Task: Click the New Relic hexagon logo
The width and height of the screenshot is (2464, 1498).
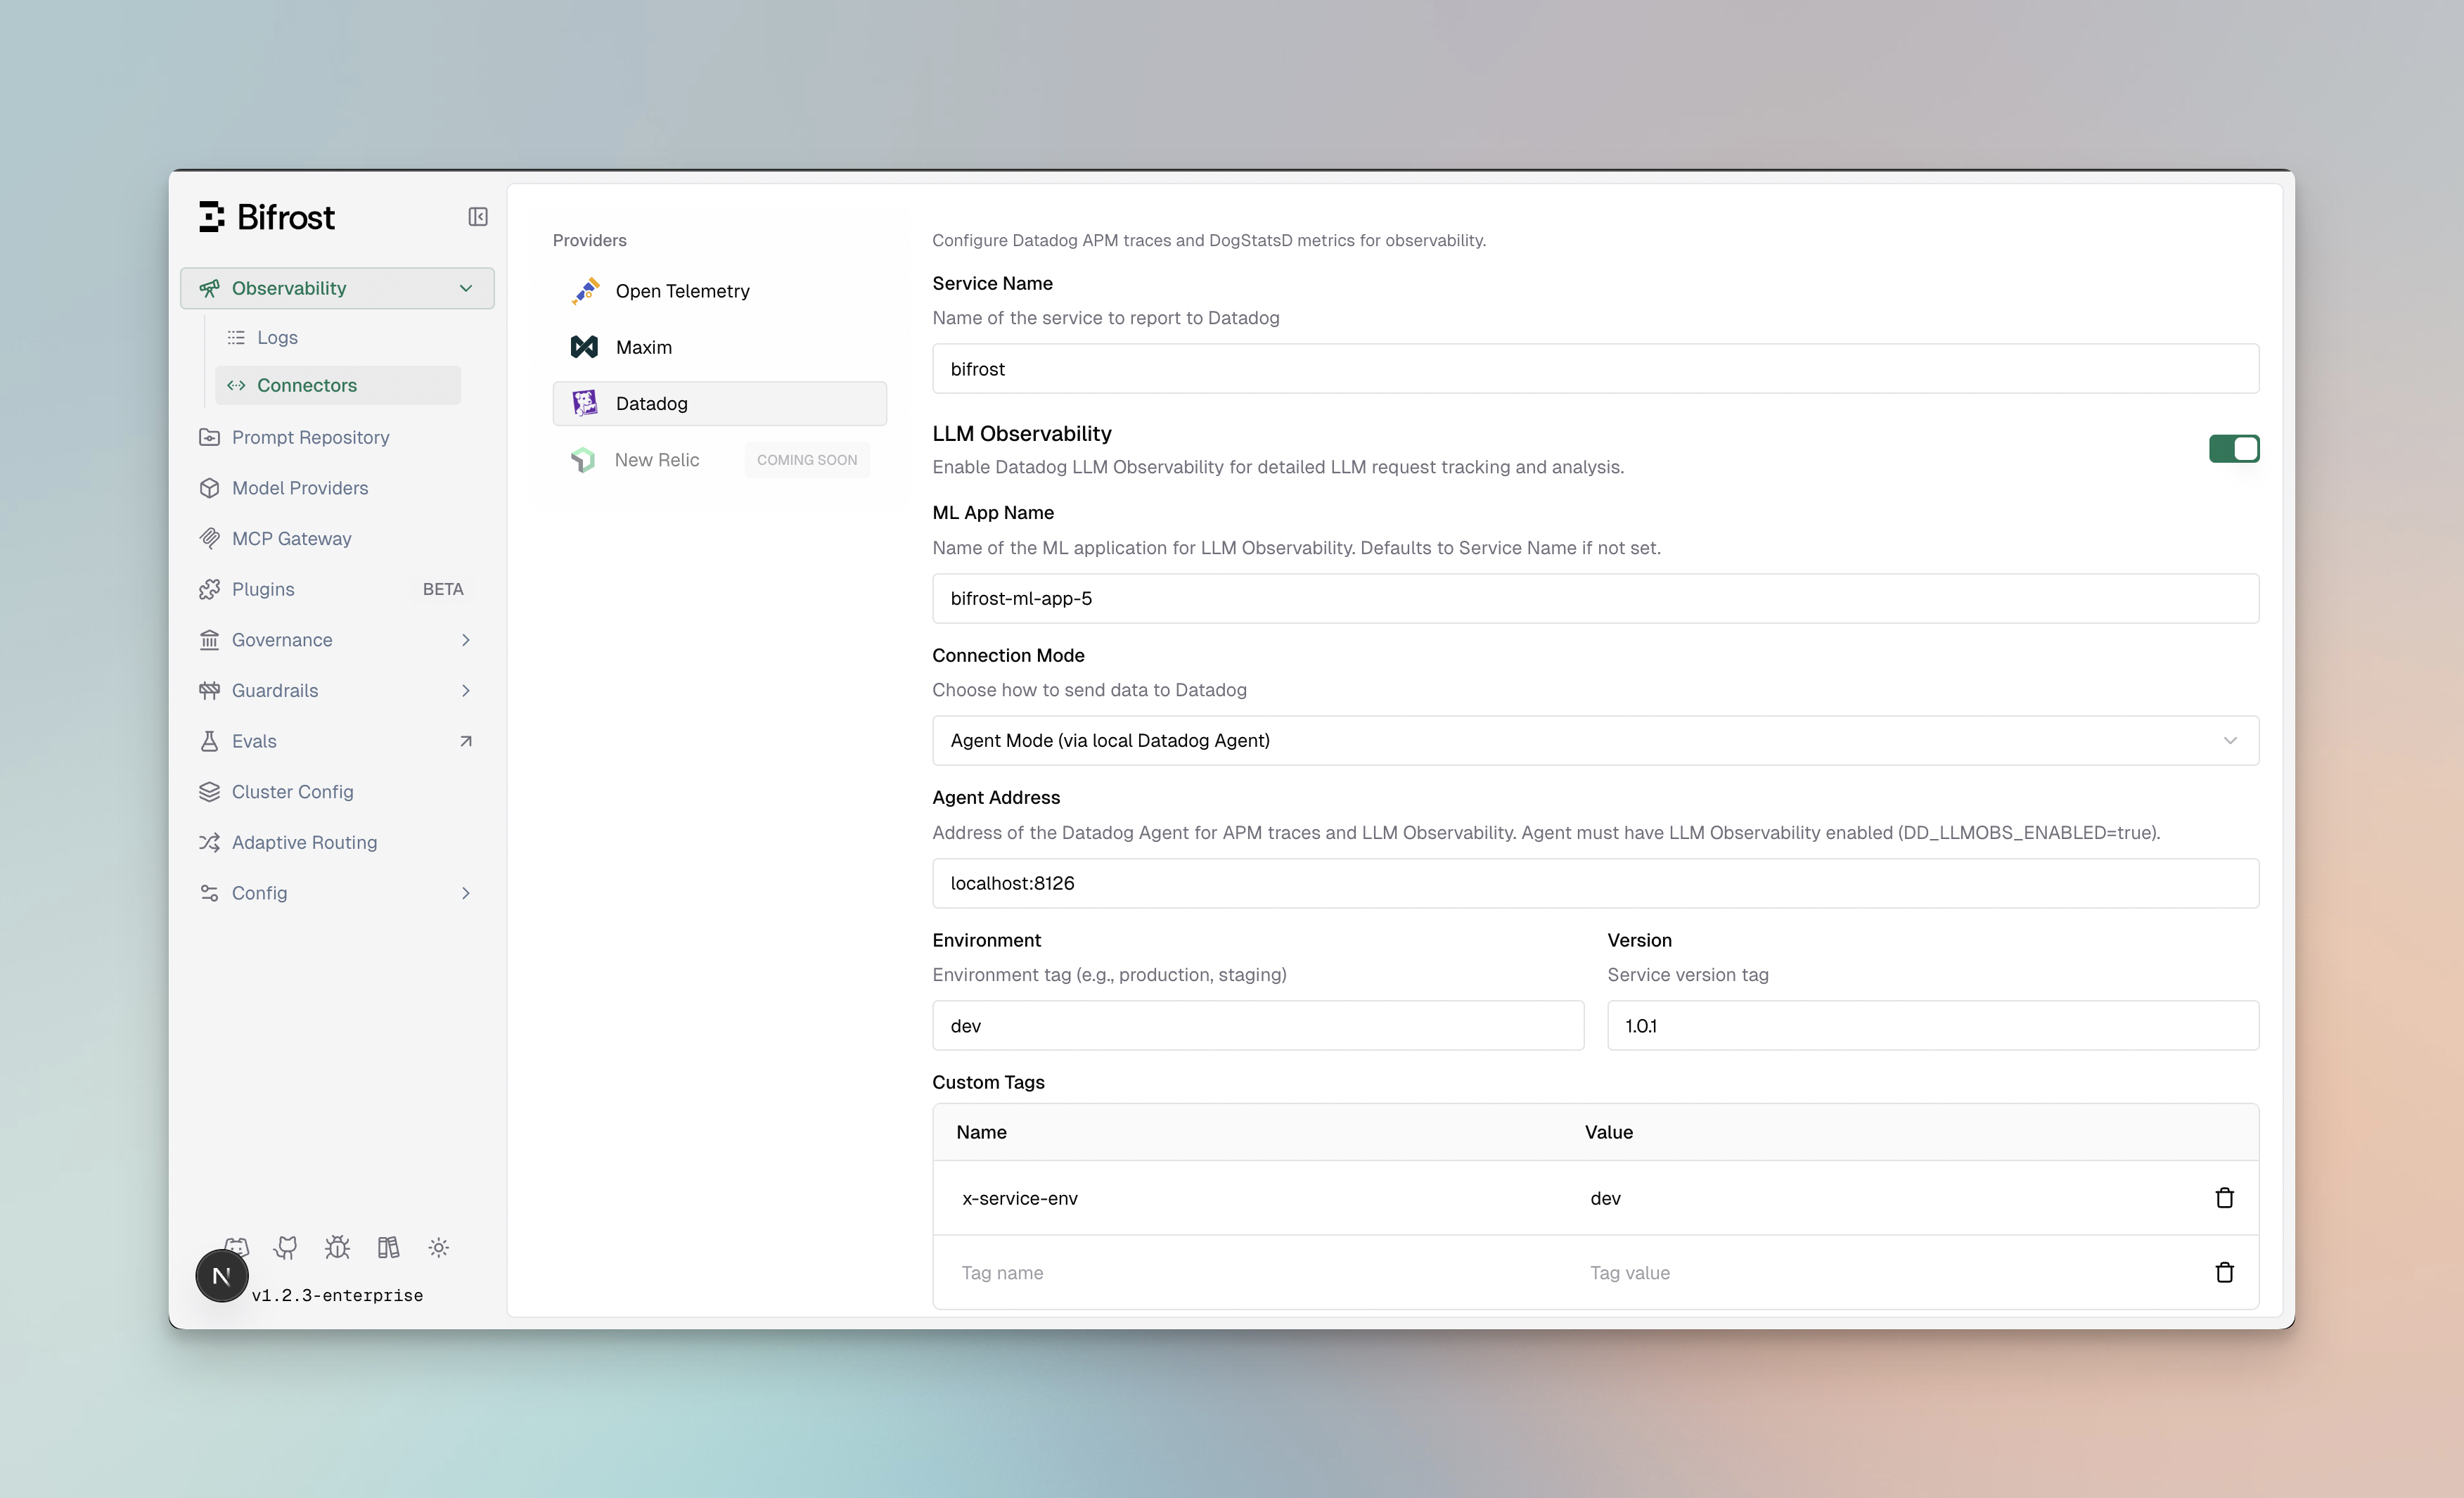Action: pyautogui.click(x=583, y=460)
